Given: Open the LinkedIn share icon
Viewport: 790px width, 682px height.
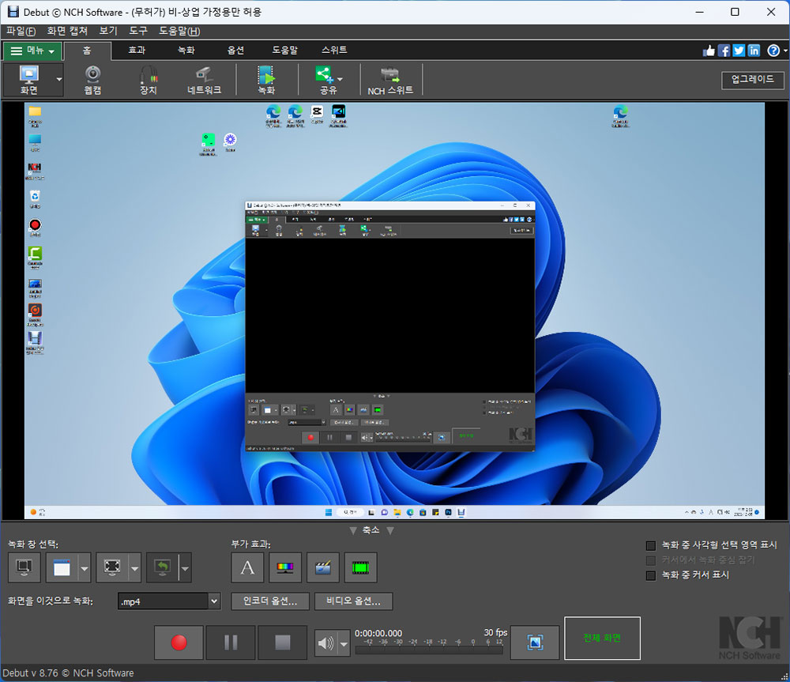Looking at the screenshot, I should 754,51.
